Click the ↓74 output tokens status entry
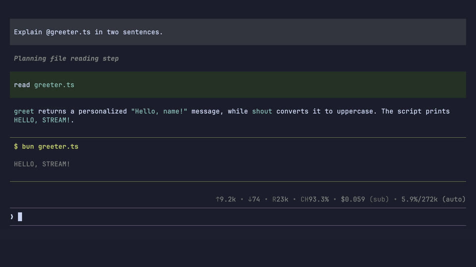The height and width of the screenshot is (267, 476). point(254,199)
